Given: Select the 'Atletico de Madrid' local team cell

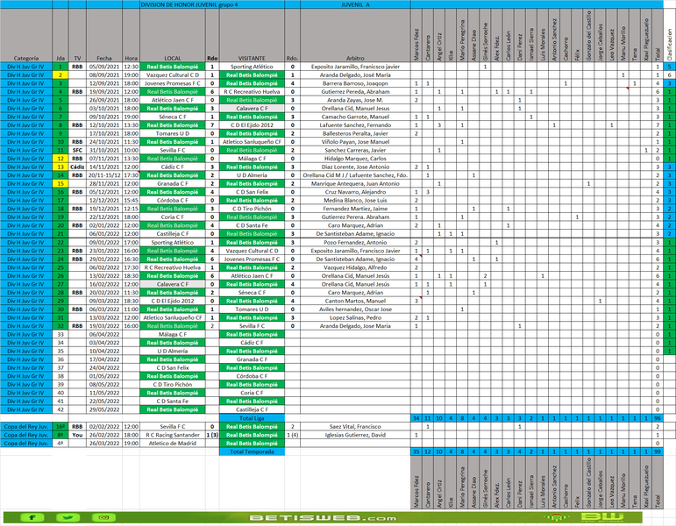Looking at the screenshot, I should [173, 444].
